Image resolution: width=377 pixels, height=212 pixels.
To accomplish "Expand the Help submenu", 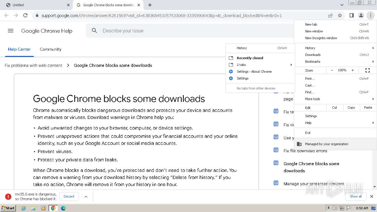I will [x=335, y=123].
